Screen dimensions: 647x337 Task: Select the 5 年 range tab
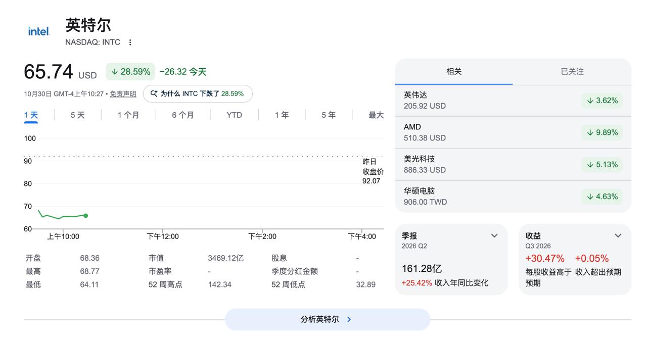point(328,115)
